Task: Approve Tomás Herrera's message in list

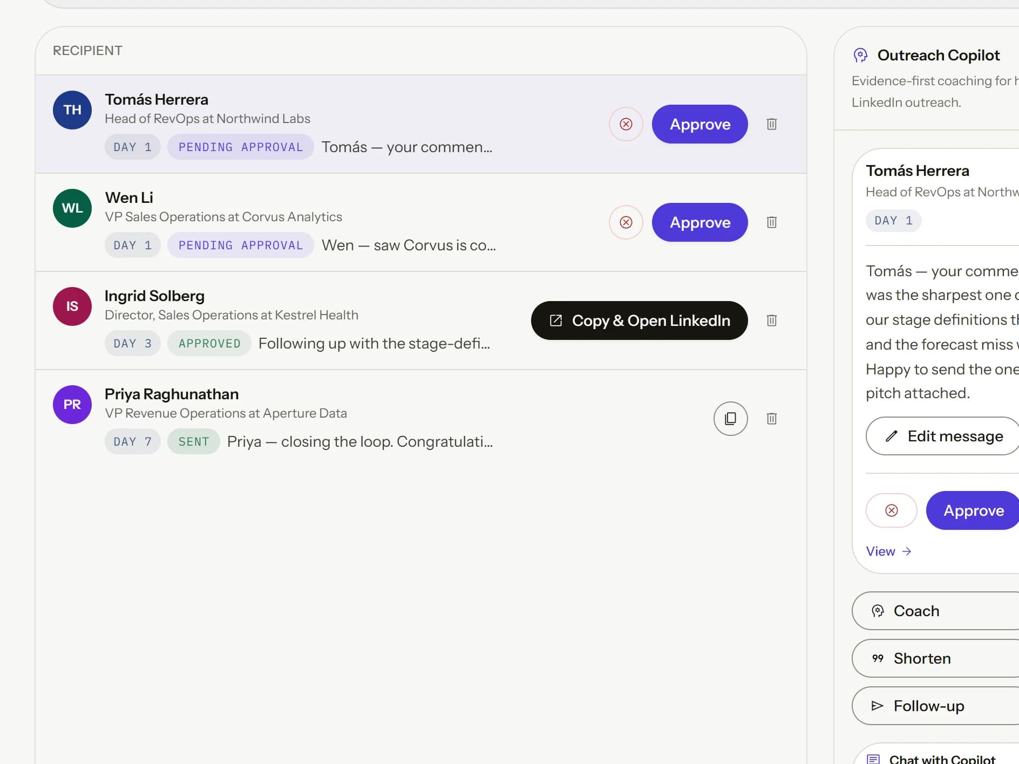Action: [x=700, y=124]
